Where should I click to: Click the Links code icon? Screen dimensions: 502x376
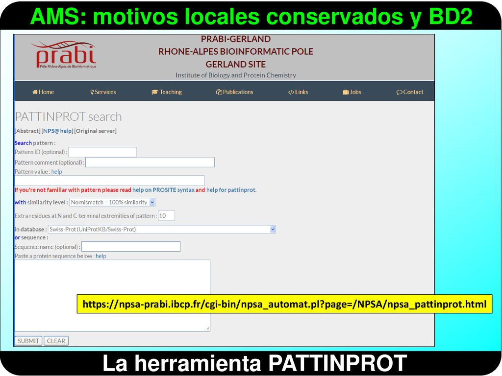291,92
